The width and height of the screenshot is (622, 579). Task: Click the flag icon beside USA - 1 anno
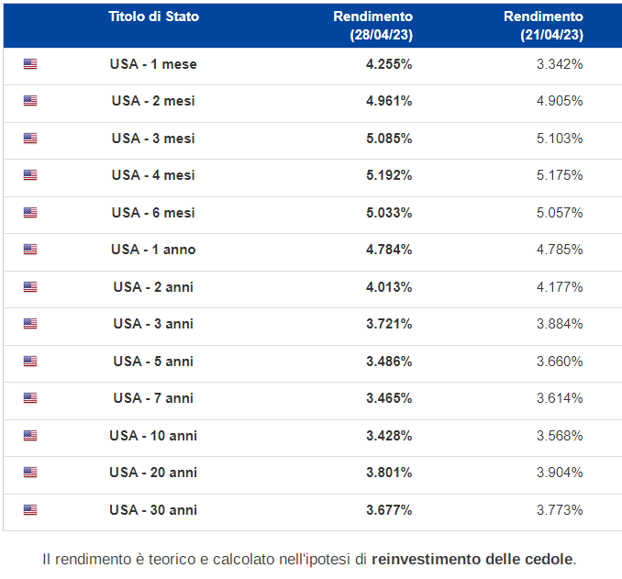(30, 250)
